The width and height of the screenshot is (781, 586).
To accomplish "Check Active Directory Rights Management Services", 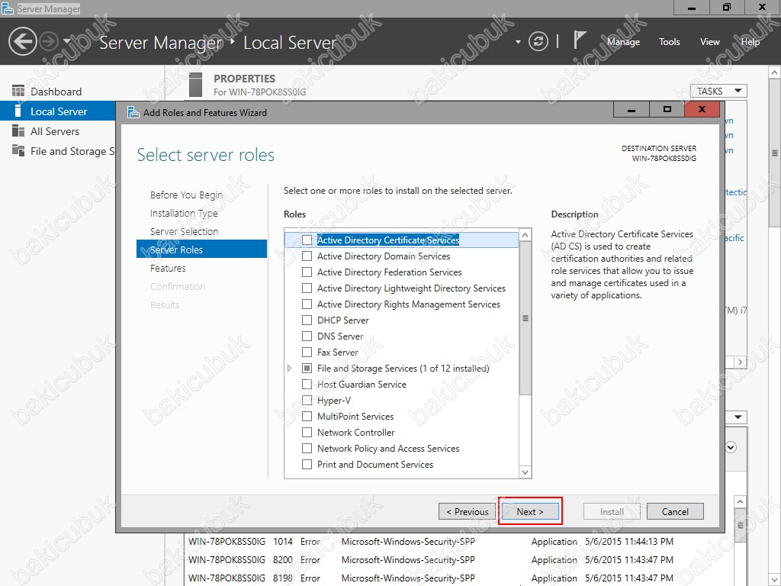I will click(x=307, y=304).
